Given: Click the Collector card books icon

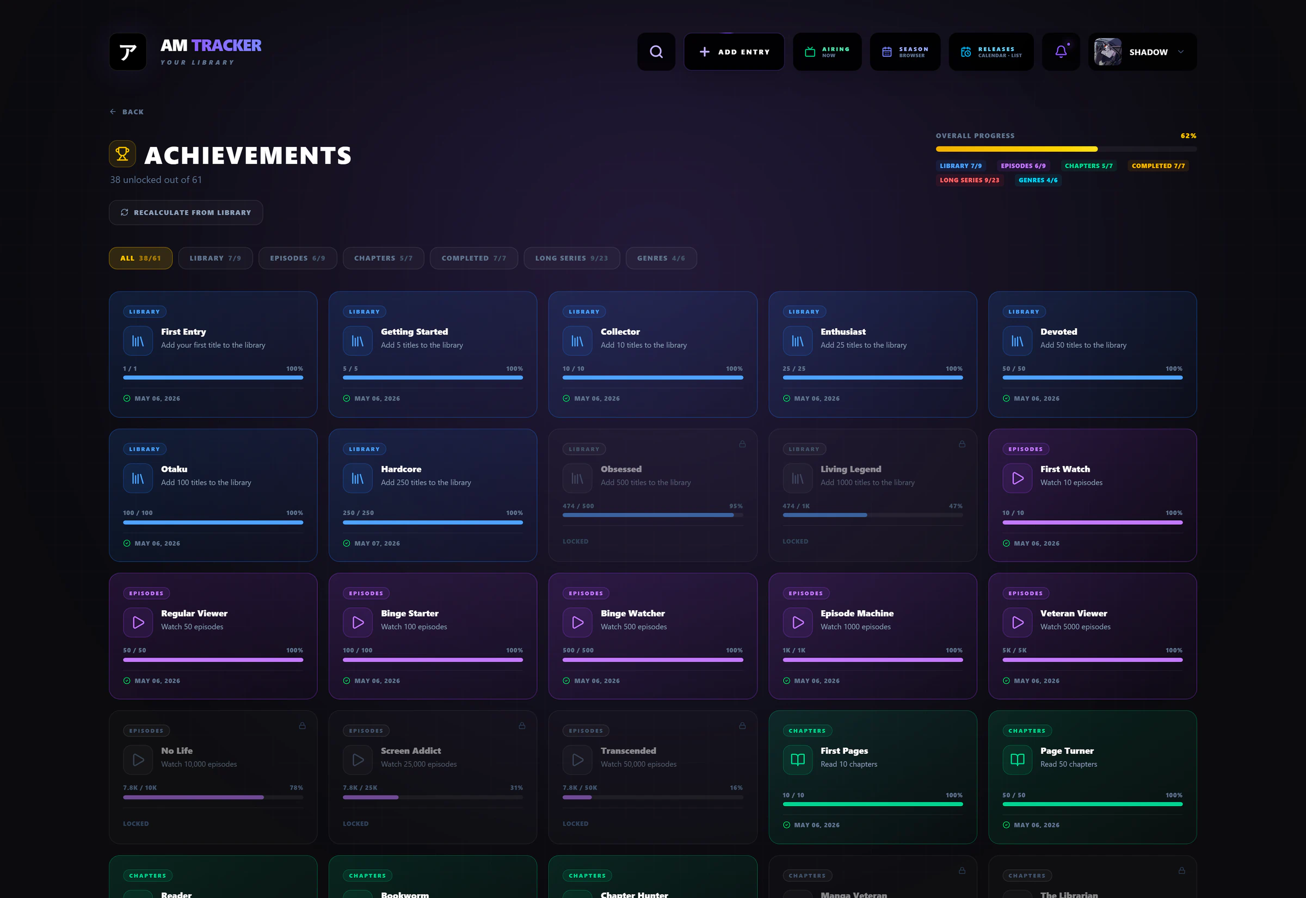Looking at the screenshot, I should (577, 341).
